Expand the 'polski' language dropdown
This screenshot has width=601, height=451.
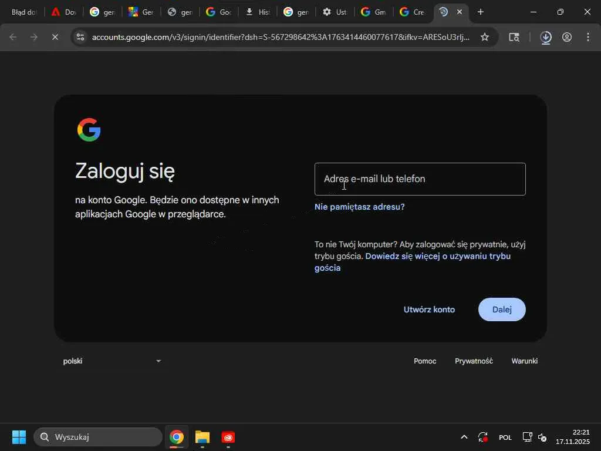112,361
